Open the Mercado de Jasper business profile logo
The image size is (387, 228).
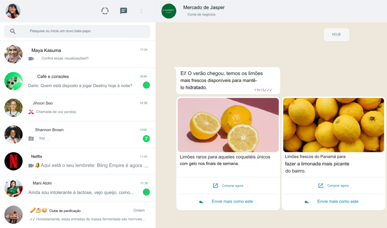[x=169, y=11]
